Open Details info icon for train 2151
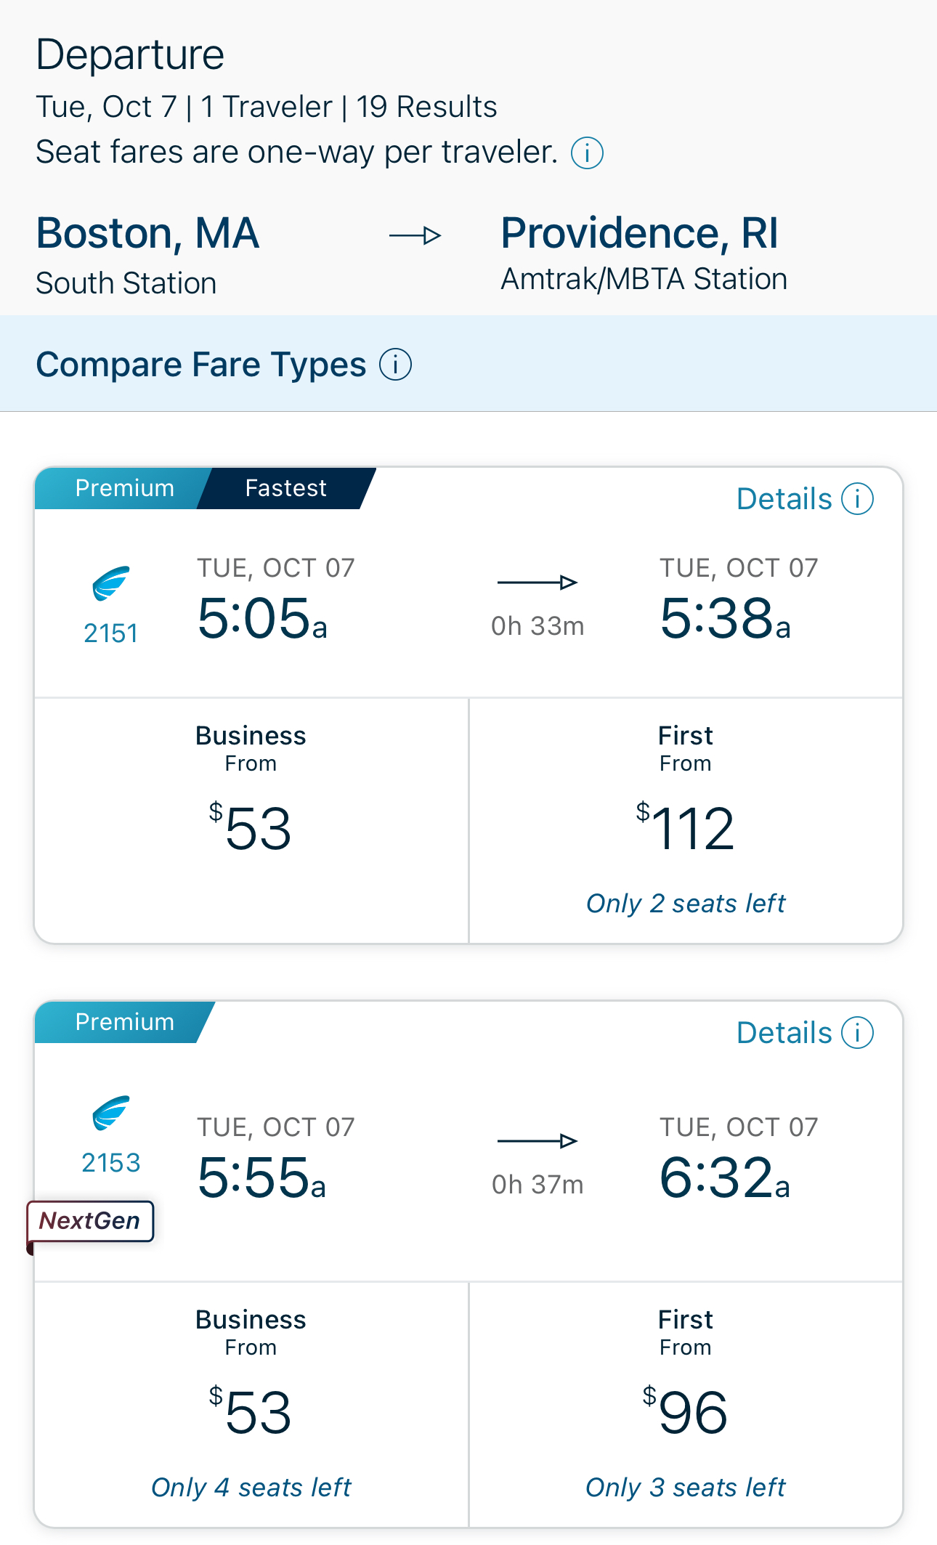This screenshot has height=1545, width=937. point(857,499)
